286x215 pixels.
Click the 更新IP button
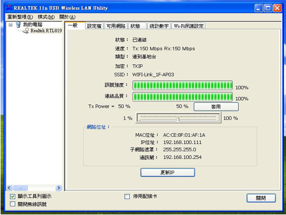click(x=168, y=172)
